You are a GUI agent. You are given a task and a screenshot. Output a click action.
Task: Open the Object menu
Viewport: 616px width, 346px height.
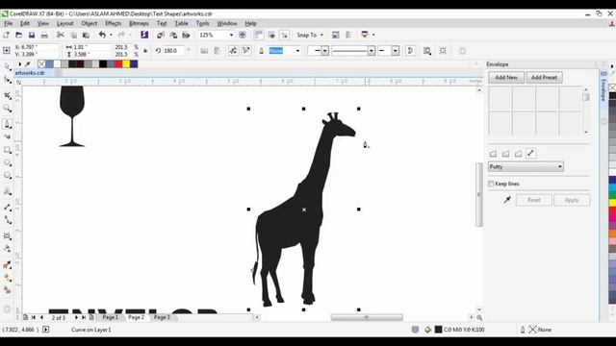[x=90, y=23]
